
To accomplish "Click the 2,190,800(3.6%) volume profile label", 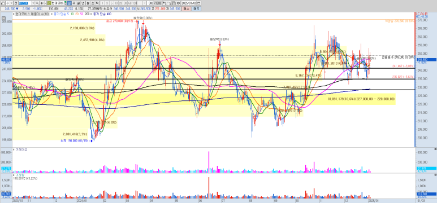I will point(83,28).
